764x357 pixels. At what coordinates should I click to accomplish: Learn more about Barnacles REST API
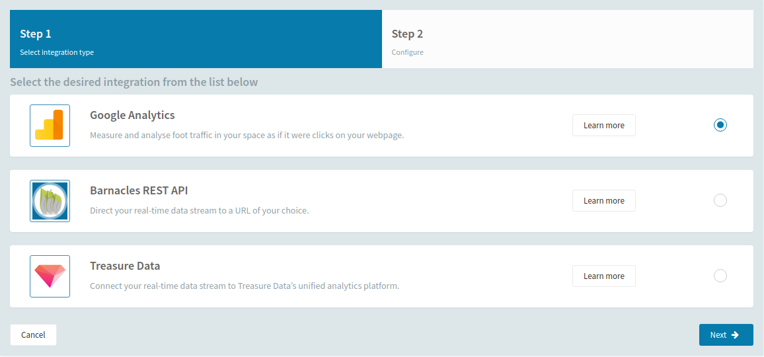coord(603,200)
